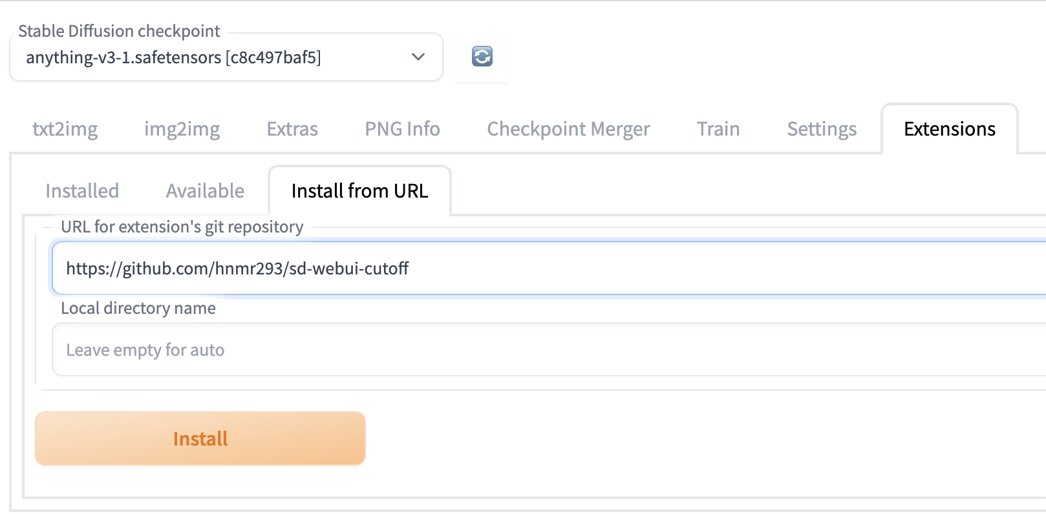Browse the Available extensions sub-tab
Screen dimensions: 1046x514
[x=205, y=191]
